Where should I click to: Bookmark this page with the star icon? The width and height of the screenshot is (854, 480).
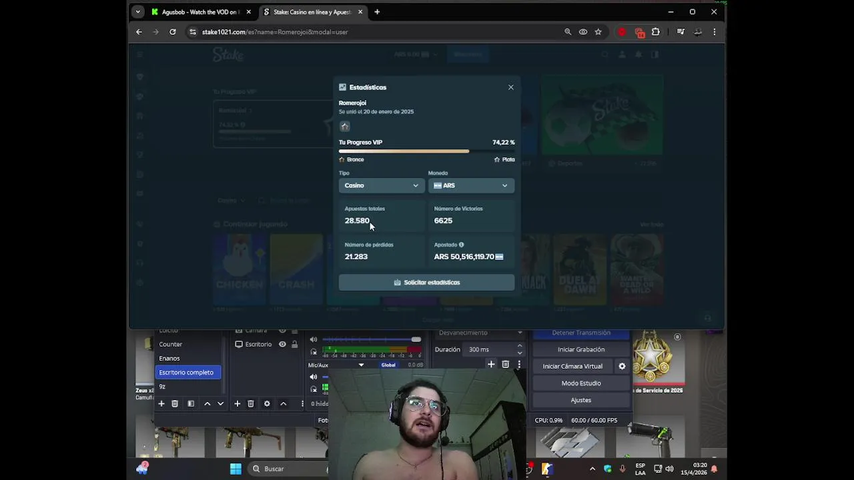point(598,32)
